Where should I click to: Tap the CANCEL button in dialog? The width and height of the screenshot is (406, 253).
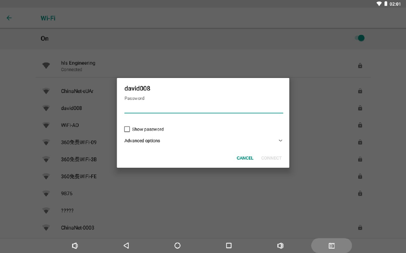[x=245, y=158]
